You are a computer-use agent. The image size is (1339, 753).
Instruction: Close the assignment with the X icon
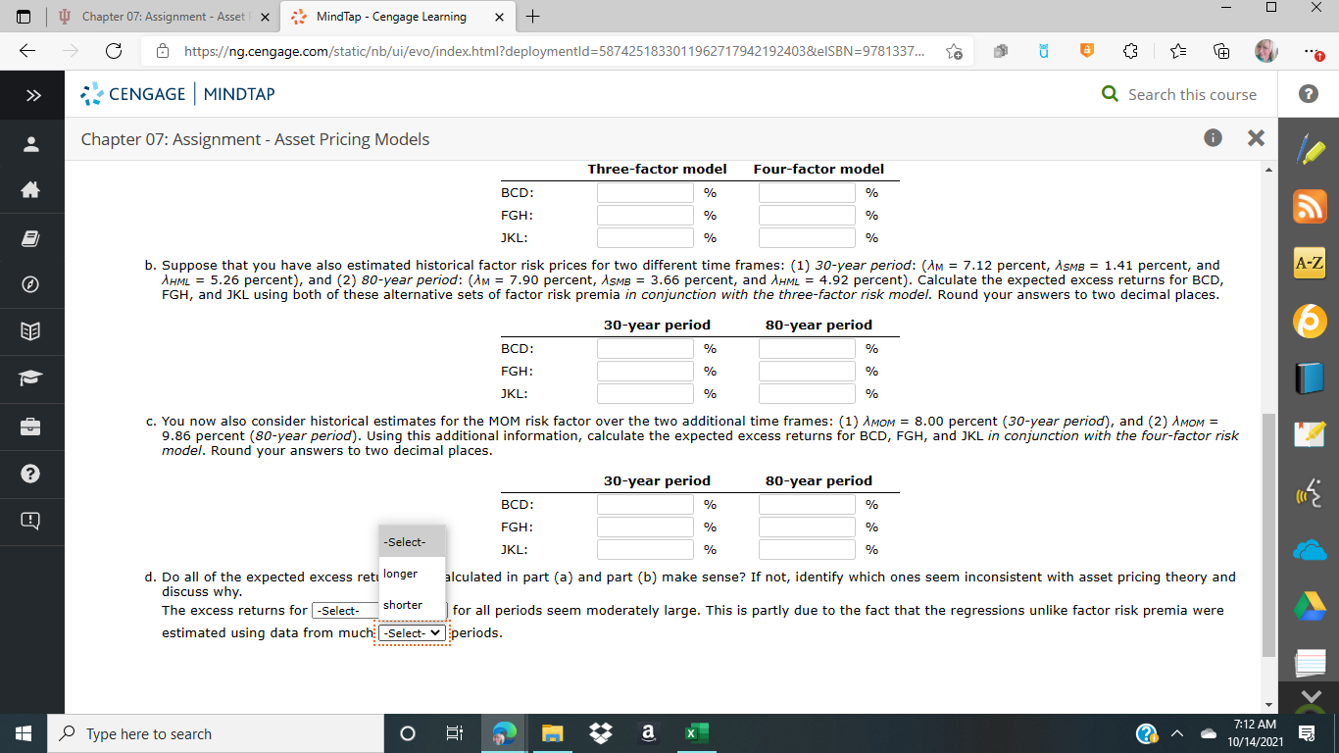tap(1256, 138)
